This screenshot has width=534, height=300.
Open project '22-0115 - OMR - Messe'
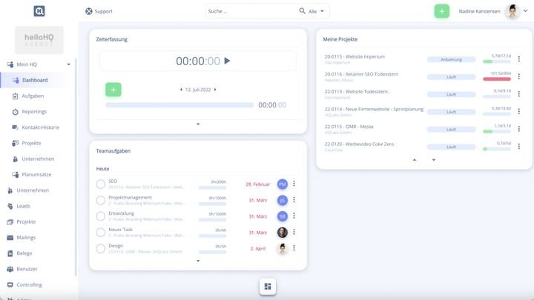tap(349, 127)
